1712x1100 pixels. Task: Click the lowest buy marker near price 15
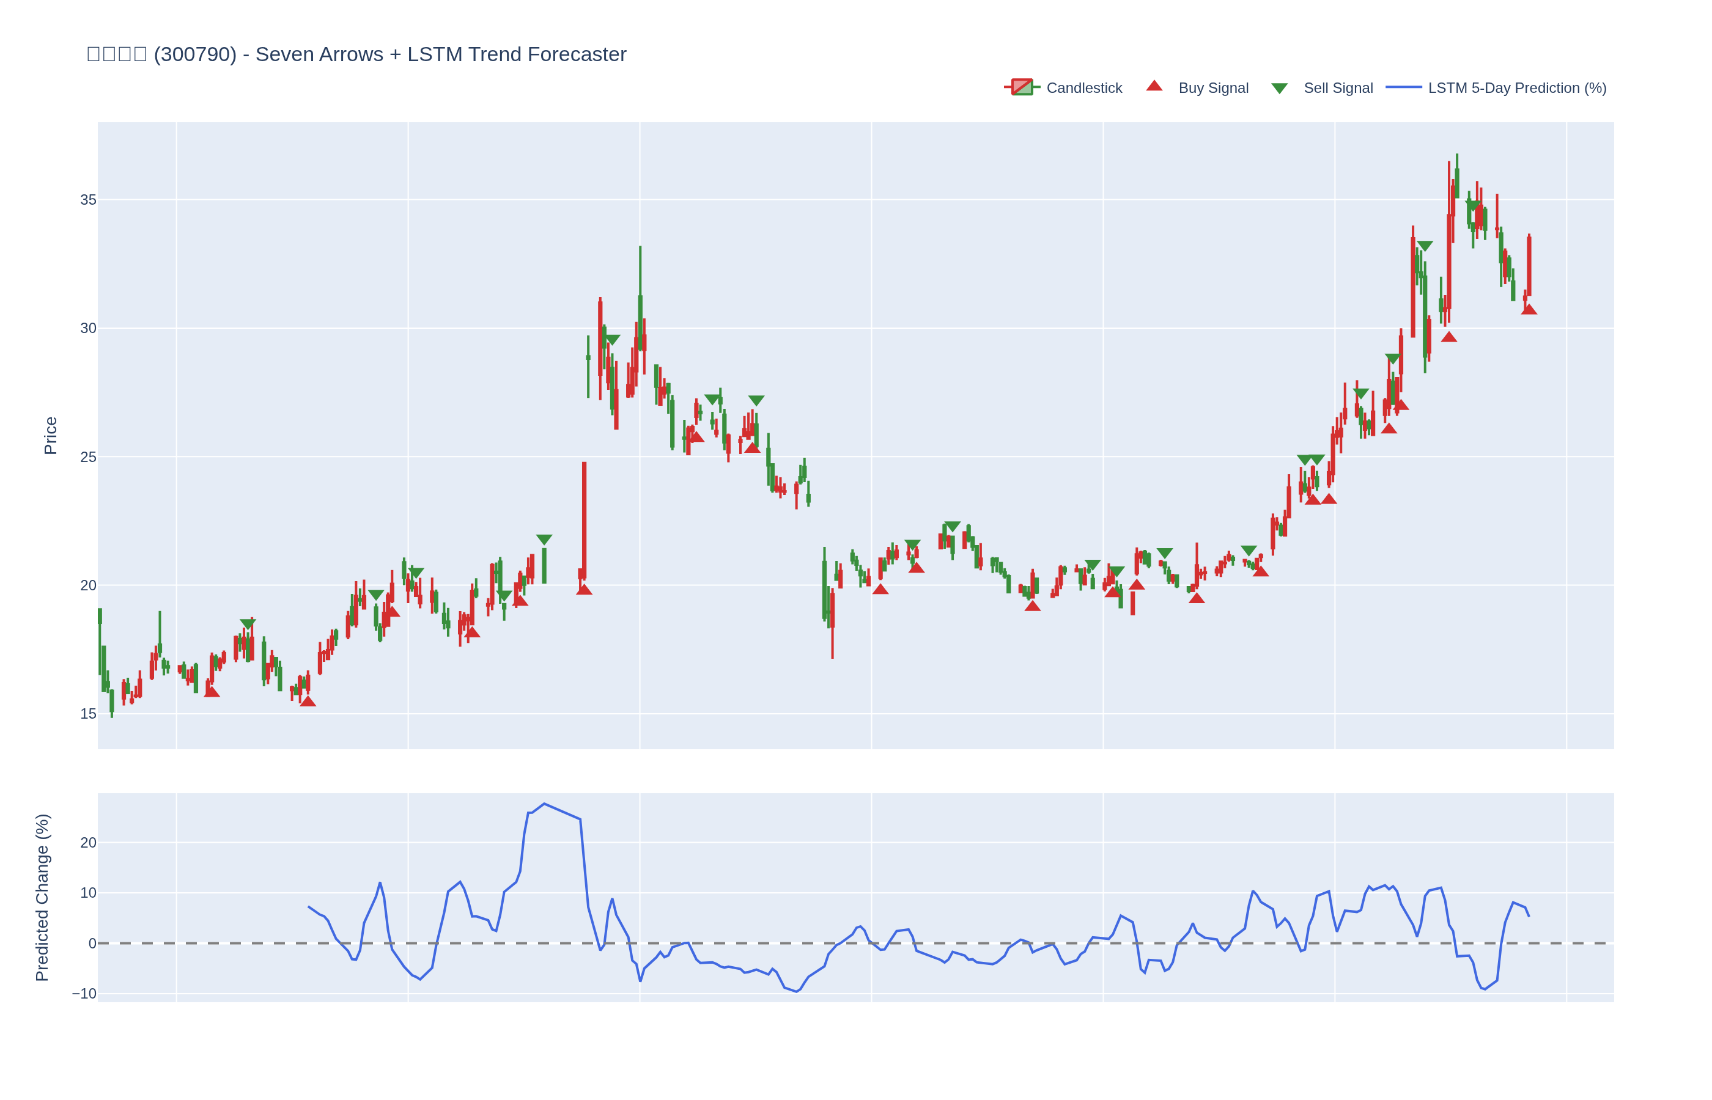308,702
